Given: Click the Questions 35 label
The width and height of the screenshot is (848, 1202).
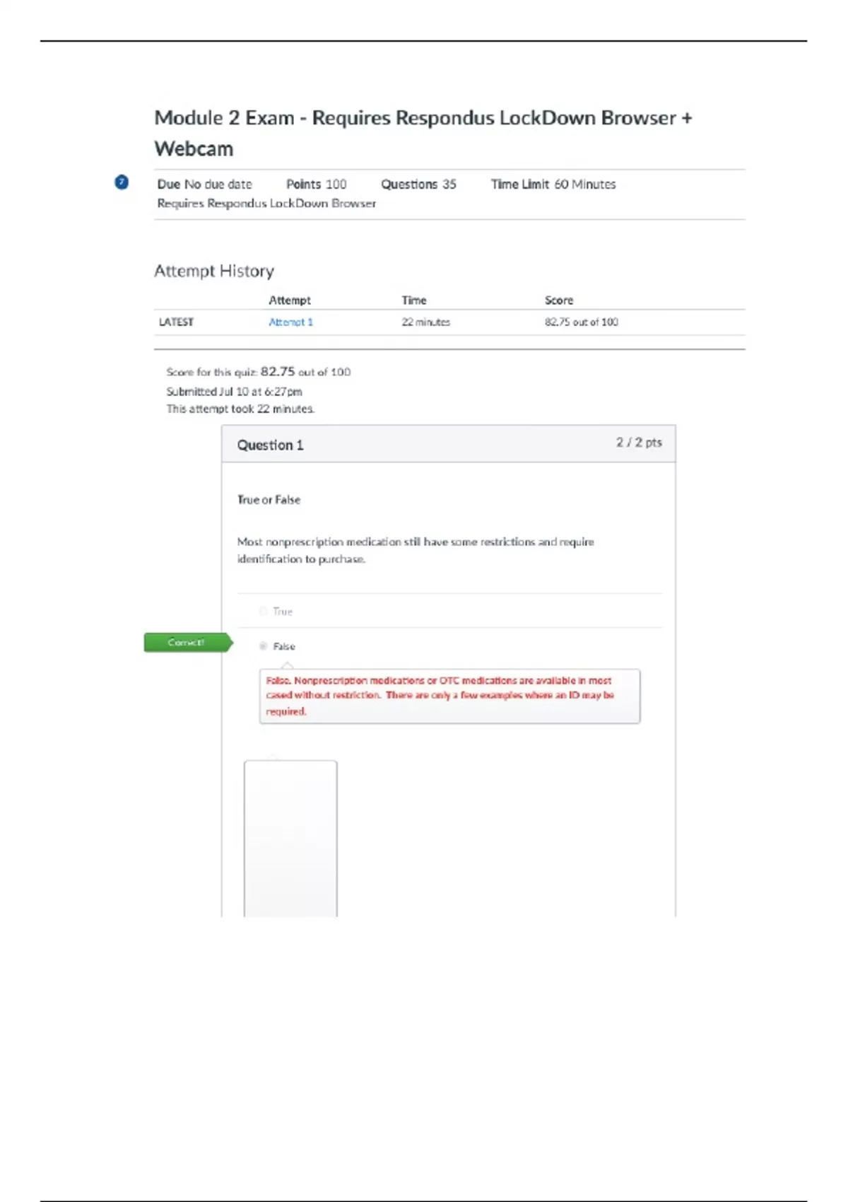Looking at the screenshot, I should (418, 185).
